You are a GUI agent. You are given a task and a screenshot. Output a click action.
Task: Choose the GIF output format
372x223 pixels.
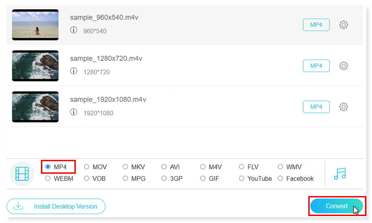coord(203,178)
